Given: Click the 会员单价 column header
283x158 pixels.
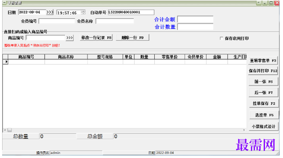Looking at the screenshot, I should tap(196, 57).
